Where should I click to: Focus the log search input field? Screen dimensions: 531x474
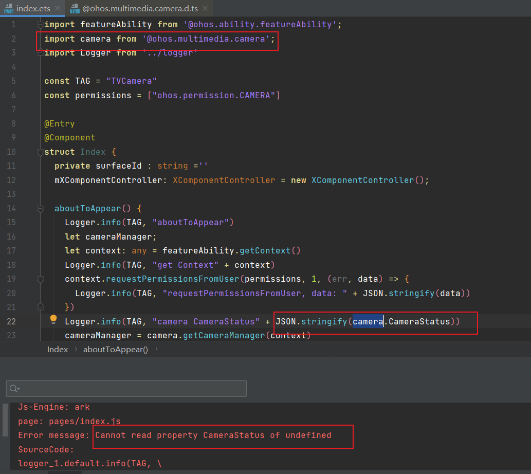pyautogui.click(x=126, y=388)
